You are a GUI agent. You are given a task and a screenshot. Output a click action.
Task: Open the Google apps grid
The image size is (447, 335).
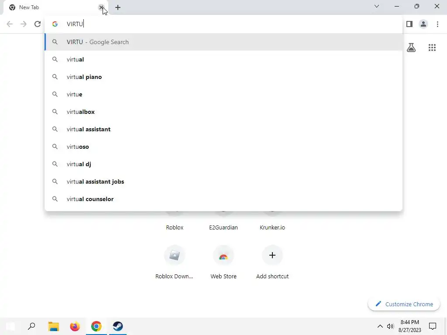432,48
